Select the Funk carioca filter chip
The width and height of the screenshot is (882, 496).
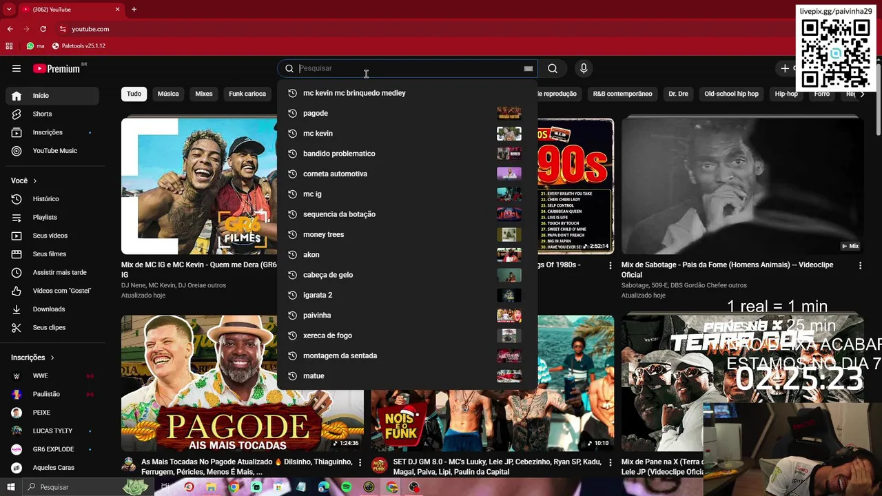click(x=247, y=94)
